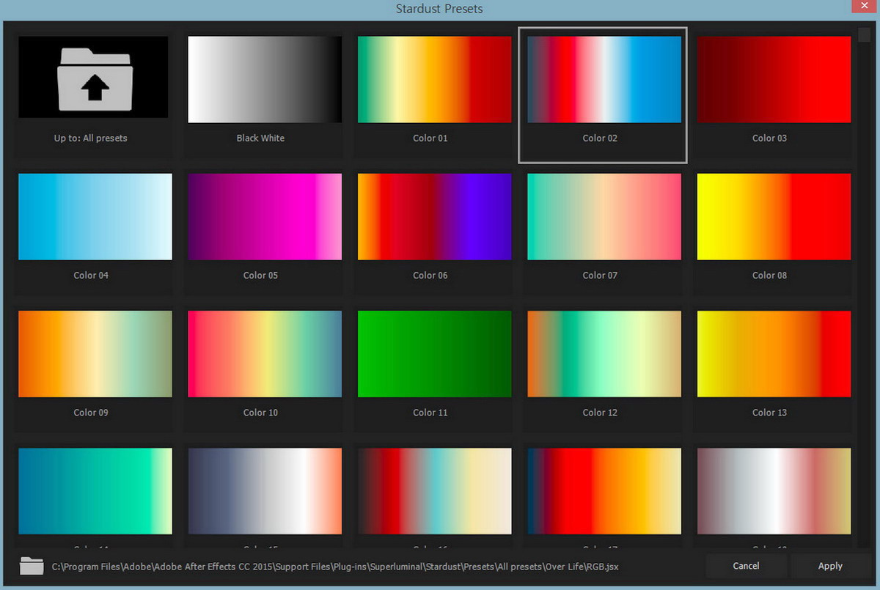
Task: Choose the Color 13 preset thumbnail
Action: pos(774,354)
